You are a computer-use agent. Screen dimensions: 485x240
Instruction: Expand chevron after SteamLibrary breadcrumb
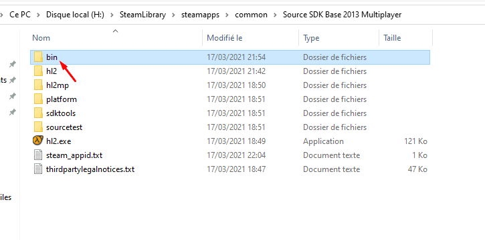174,15
